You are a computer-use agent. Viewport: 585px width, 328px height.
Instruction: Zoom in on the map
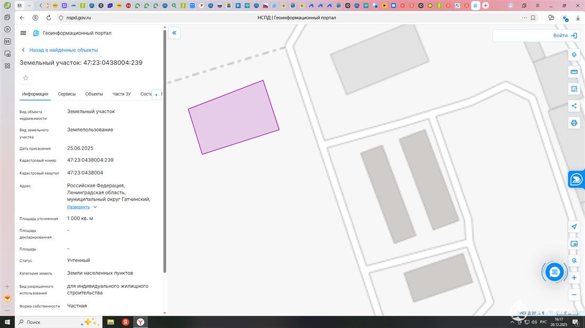pos(574,278)
